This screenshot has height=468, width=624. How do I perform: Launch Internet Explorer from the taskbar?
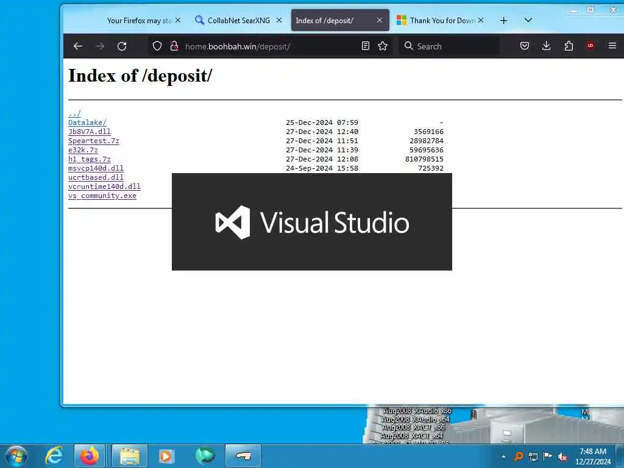(54, 456)
